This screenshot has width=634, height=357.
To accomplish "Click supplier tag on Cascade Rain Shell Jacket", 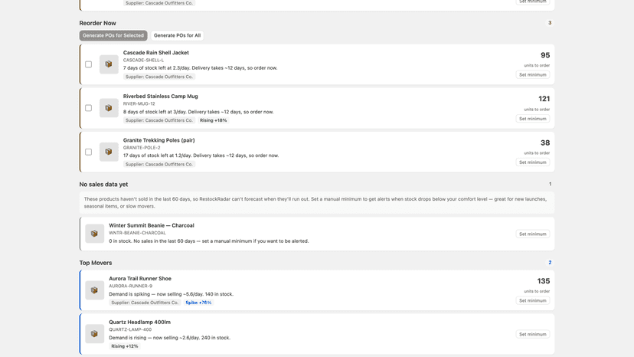I will [x=159, y=77].
